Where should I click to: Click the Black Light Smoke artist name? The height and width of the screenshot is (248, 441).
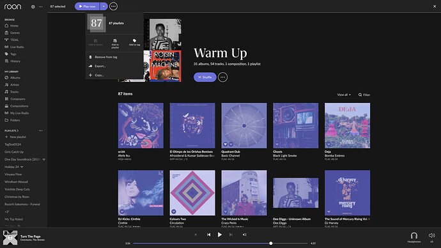[x=284, y=155]
